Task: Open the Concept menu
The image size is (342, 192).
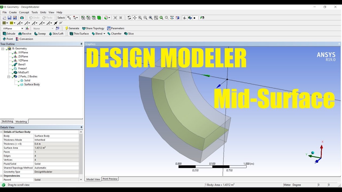Action: [24, 12]
